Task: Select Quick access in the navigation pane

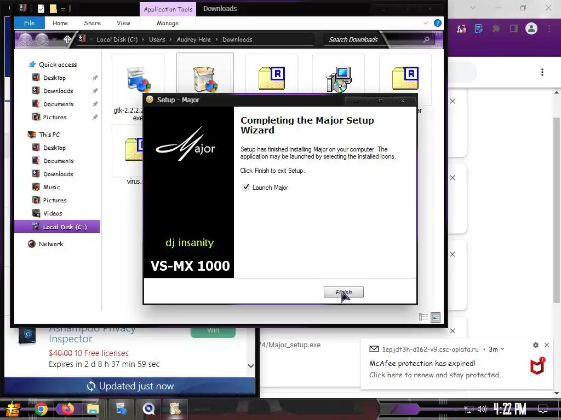Action: 58,65
